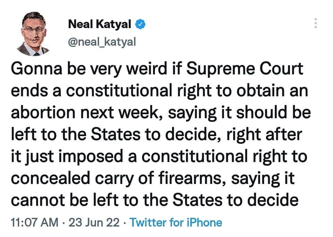333x237 pixels.
Task: Click the 23 Jun 22 date
Action: pyautogui.click(x=95, y=222)
